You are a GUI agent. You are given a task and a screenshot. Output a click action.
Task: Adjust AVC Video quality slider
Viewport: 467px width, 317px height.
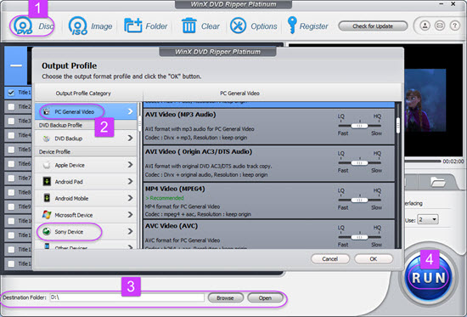pyautogui.click(x=359, y=237)
